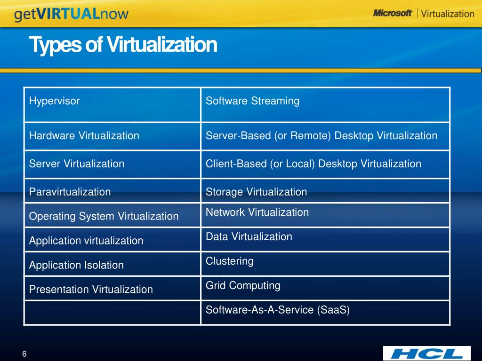Click the 'Grid Computing' cell

click(x=325, y=288)
